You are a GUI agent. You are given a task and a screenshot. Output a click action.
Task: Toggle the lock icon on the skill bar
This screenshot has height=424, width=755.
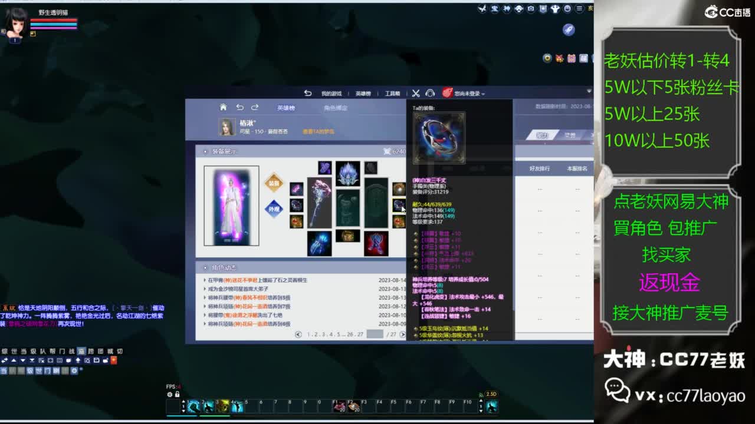click(177, 393)
